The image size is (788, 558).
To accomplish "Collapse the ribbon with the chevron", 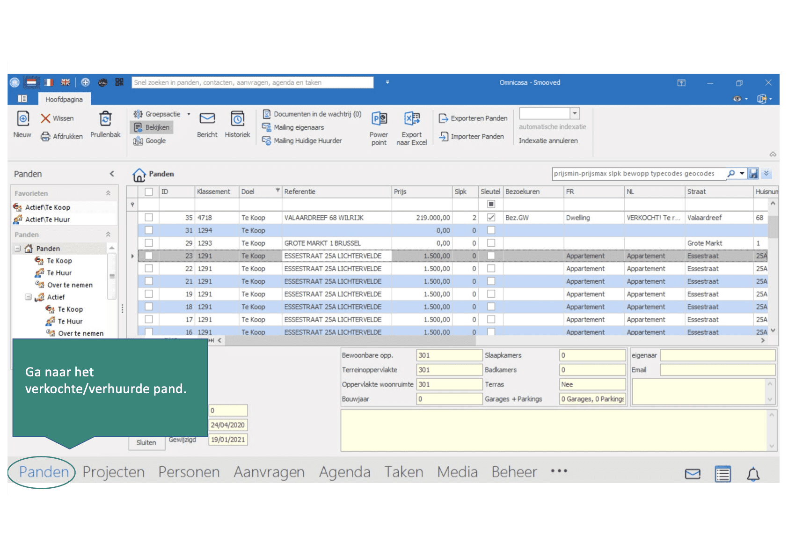I will click(x=773, y=154).
